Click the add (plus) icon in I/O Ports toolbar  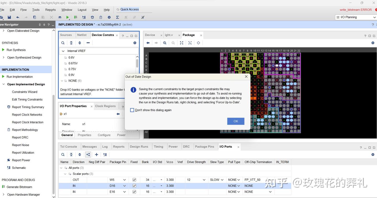click(96, 154)
